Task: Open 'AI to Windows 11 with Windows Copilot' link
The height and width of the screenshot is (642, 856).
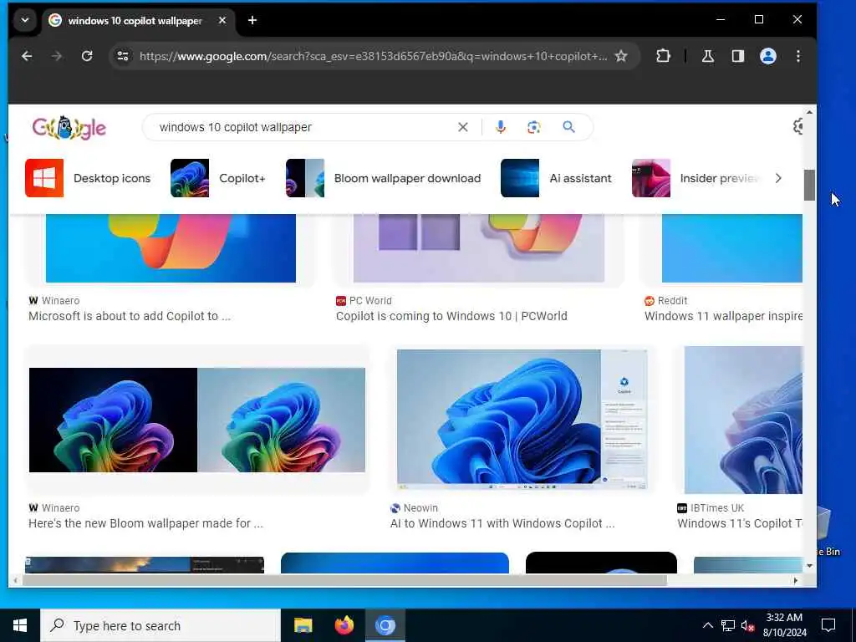Action: point(502,523)
